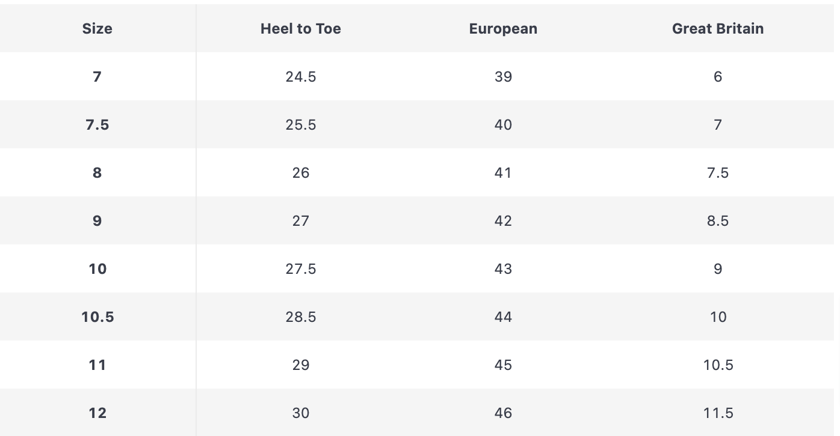Click the Great Britain 8.5 cell
The width and height of the screenshot is (840, 436).
[717, 220]
